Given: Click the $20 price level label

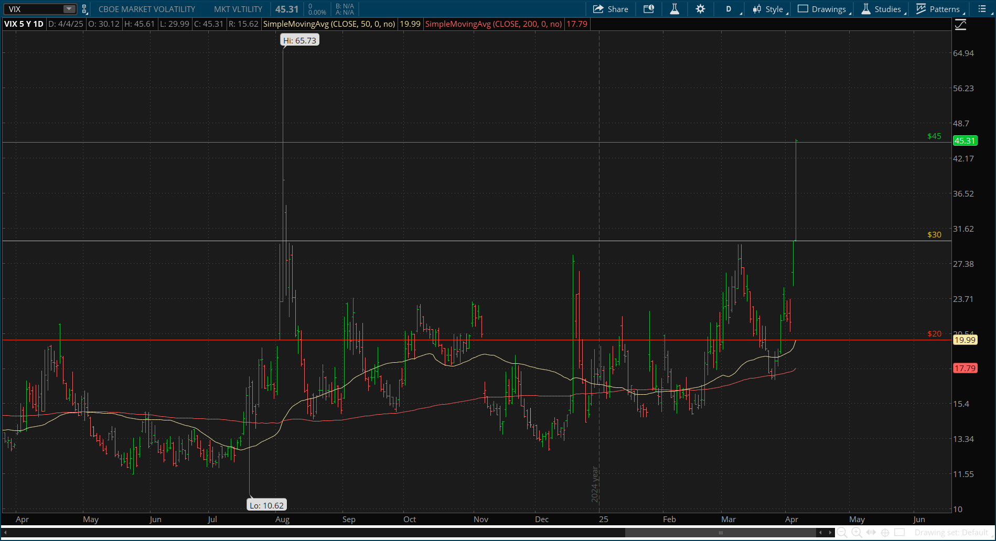Looking at the screenshot, I should tap(934, 334).
